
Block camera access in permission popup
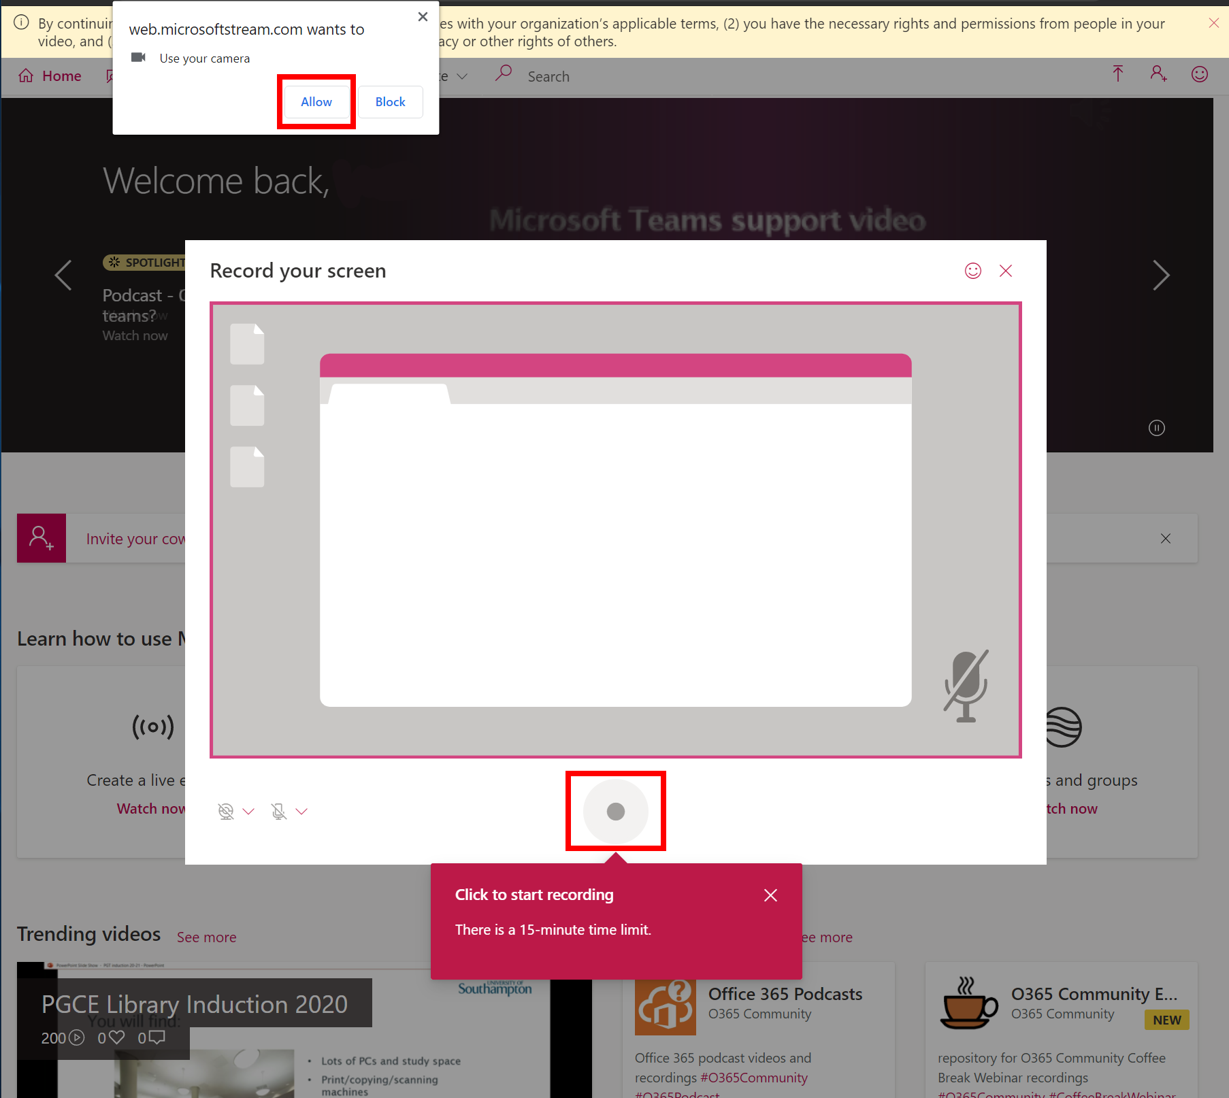(390, 102)
